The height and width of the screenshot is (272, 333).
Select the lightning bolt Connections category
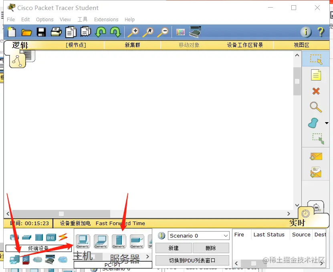tap(63, 237)
